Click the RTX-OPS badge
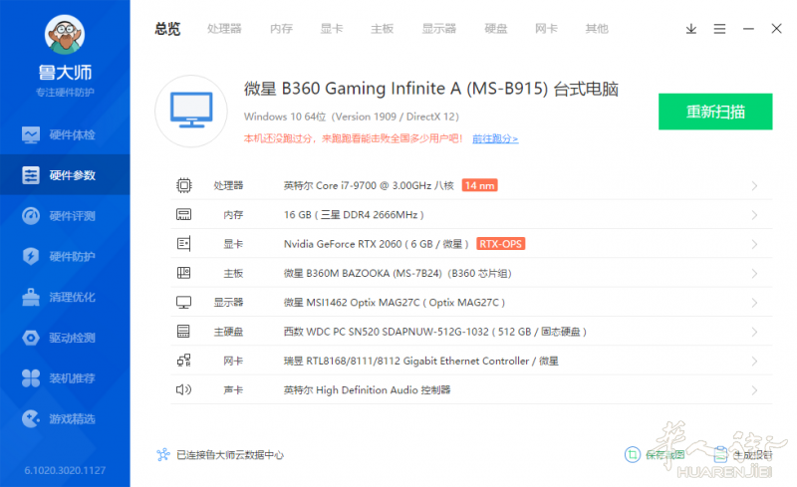This screenshot has width=797, height=487. point(501,244)
